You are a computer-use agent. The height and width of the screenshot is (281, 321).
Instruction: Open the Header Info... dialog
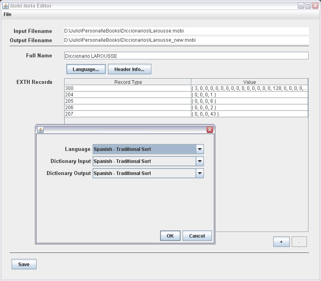tap(129, 69)
